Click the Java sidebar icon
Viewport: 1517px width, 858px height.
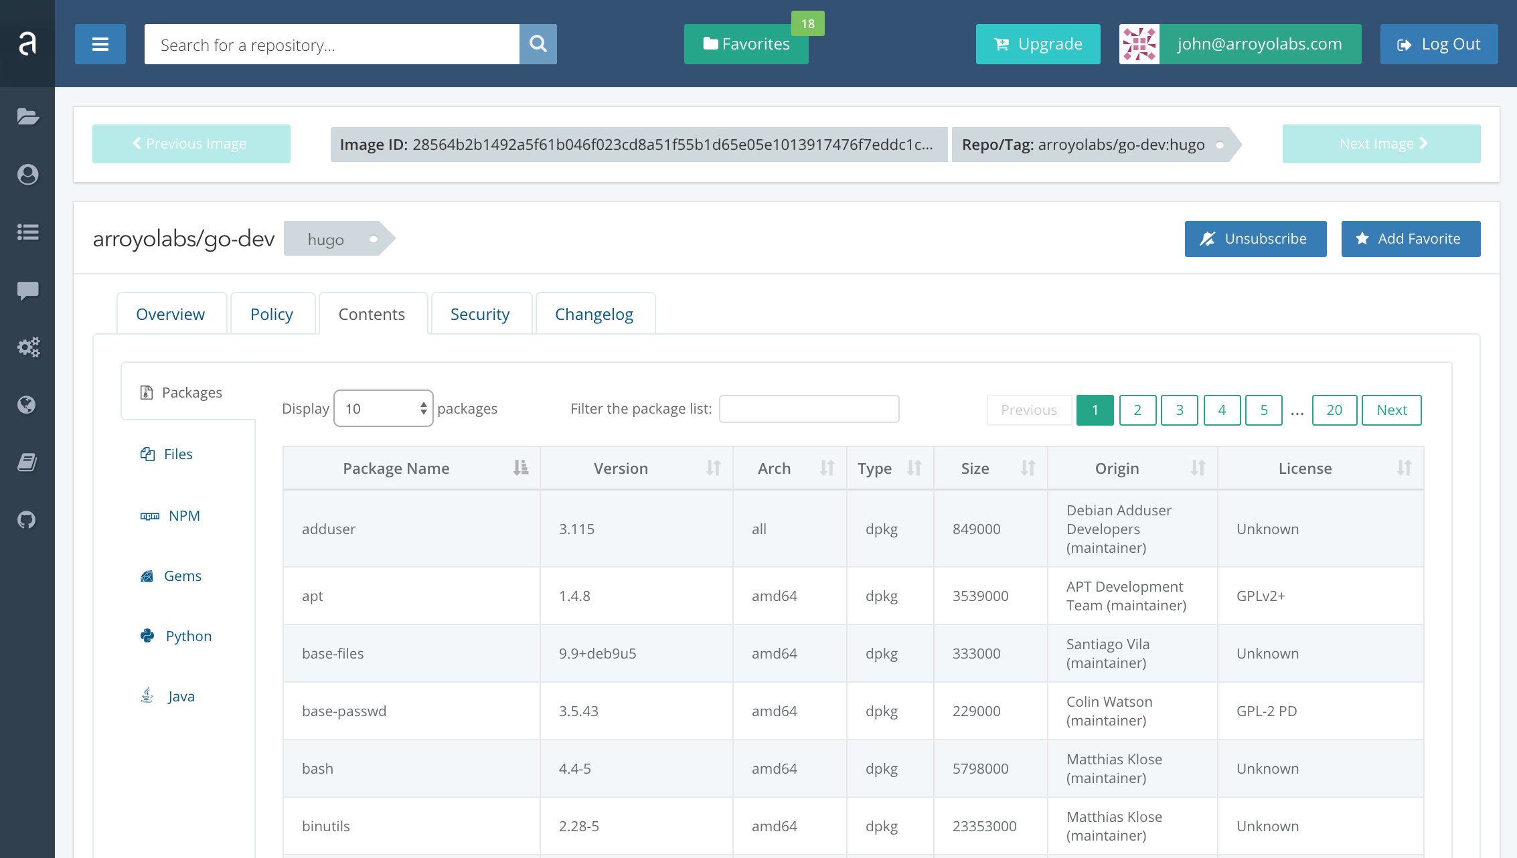148,695
